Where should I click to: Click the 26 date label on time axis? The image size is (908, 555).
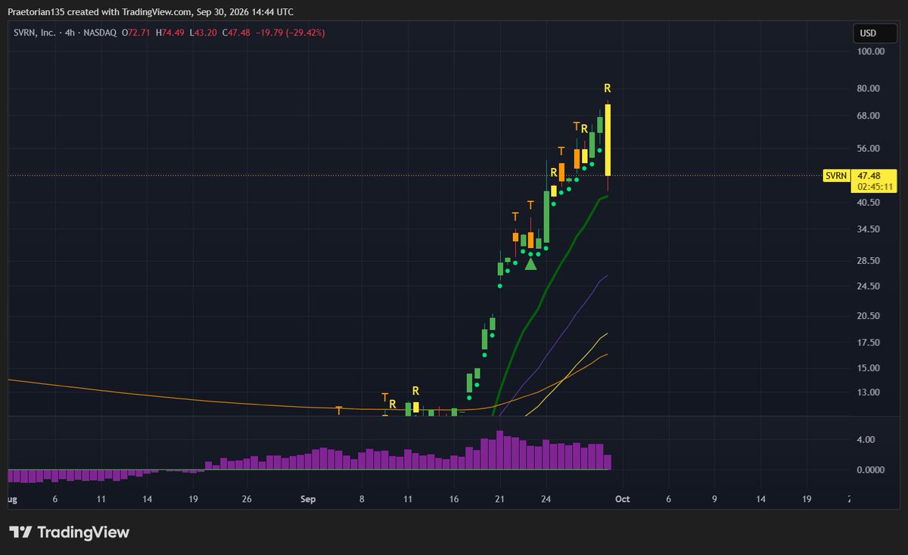pyautogui.click(x=246, y=500)
